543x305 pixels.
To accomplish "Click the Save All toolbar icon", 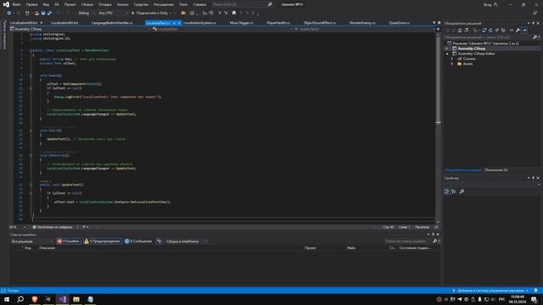I will 49,13.
